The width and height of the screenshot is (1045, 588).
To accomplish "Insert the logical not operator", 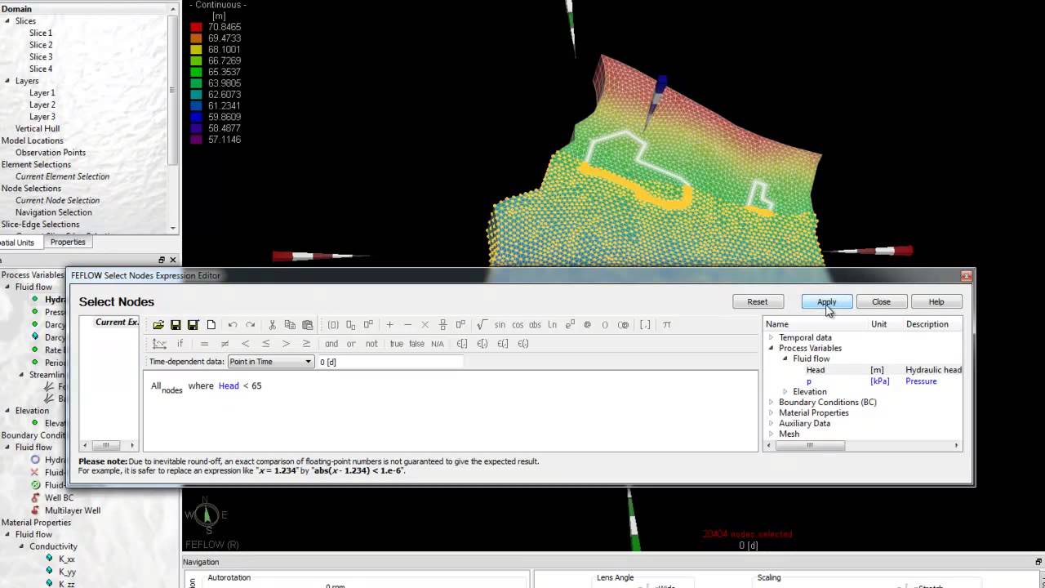I will (x=371, y=344).
